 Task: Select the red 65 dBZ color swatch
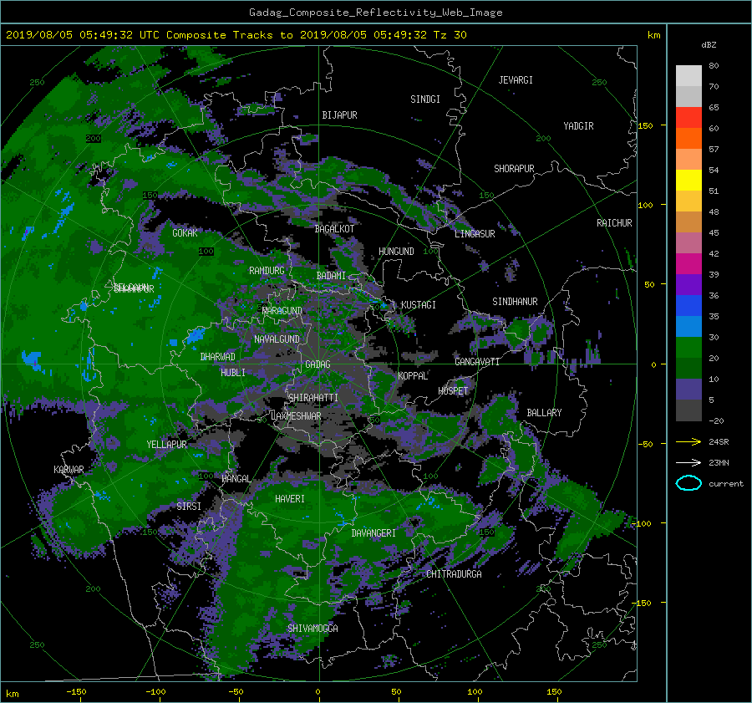688,118
